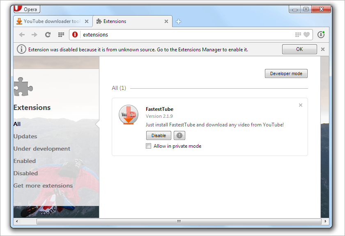Viewport: 345px width, 236px height.
Task: Open Speed Dial grid icon in toolbar
Action: [x=61, y=34]
